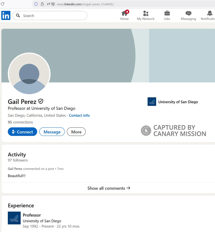Click the Professor job title in Experience
This screenshot has height=232, width=215.
tap(32, 215)
